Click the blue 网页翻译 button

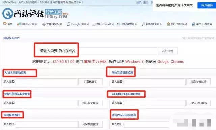[207, 5]
